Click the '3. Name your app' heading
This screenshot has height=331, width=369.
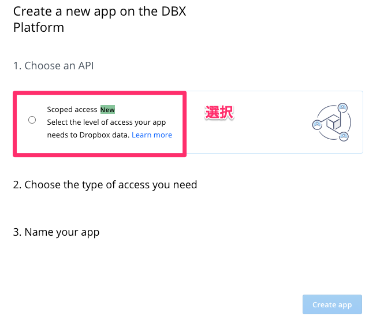click(x=56, y=232)
